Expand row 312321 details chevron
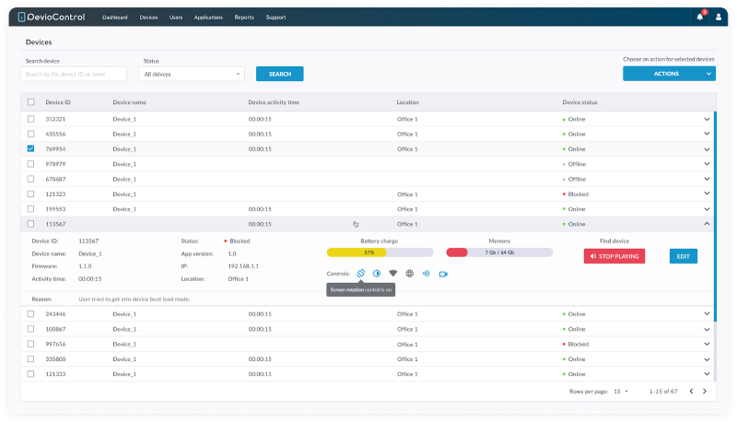The image size is (737, 423). click(707, 119)
